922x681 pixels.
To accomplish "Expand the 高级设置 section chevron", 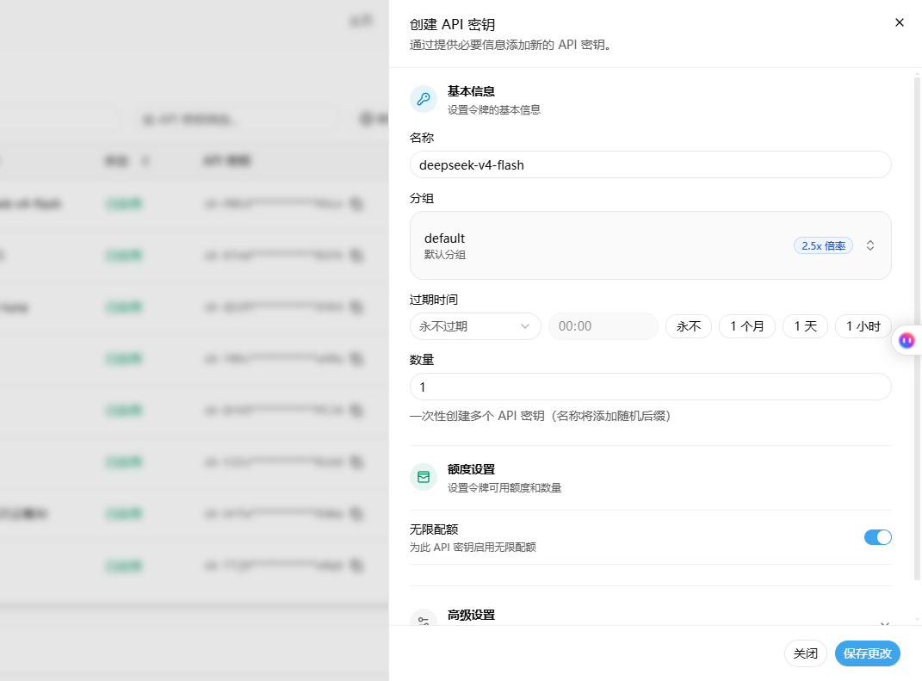I will [884, 622].
